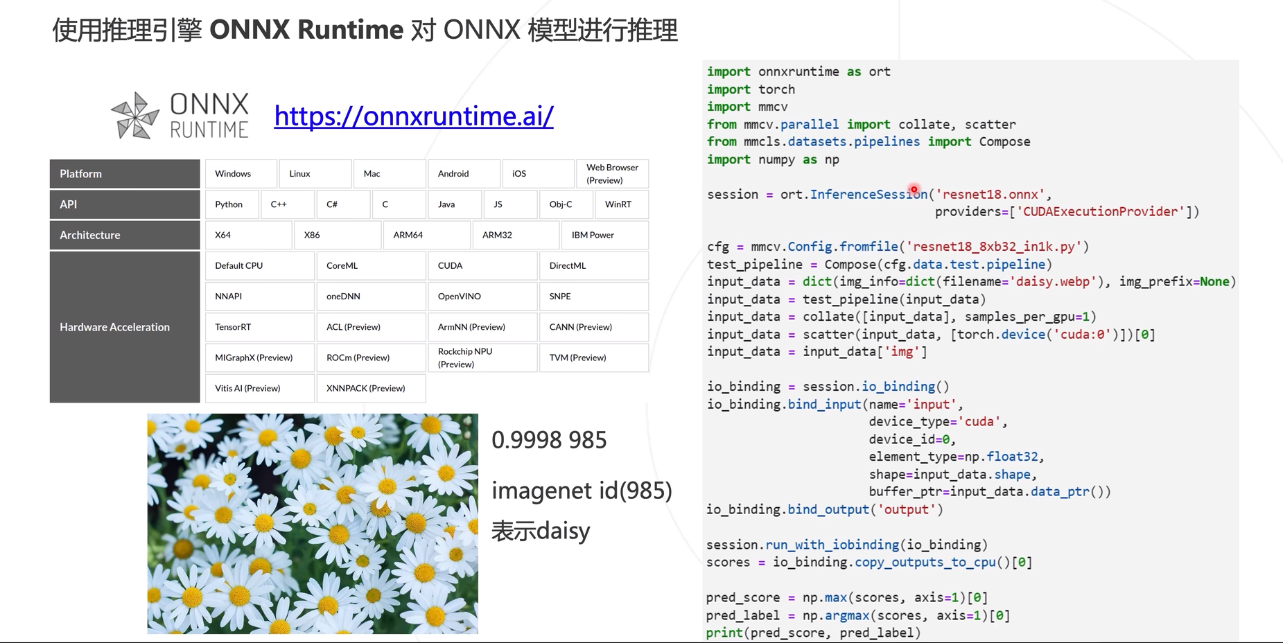Click the C++ API cell
The image size is (1283, 643).
click(288, 204)
